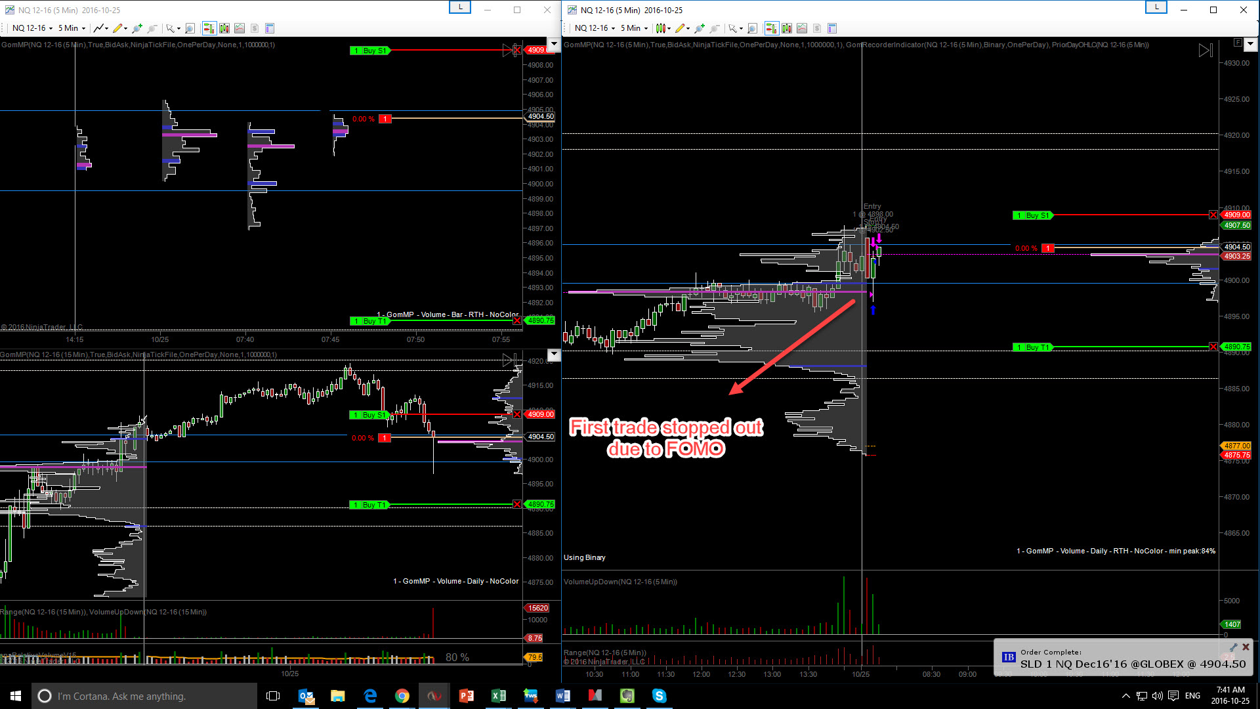
Task: Open panel dropdown arrow in right chart corner
Action: (1250, 44)
